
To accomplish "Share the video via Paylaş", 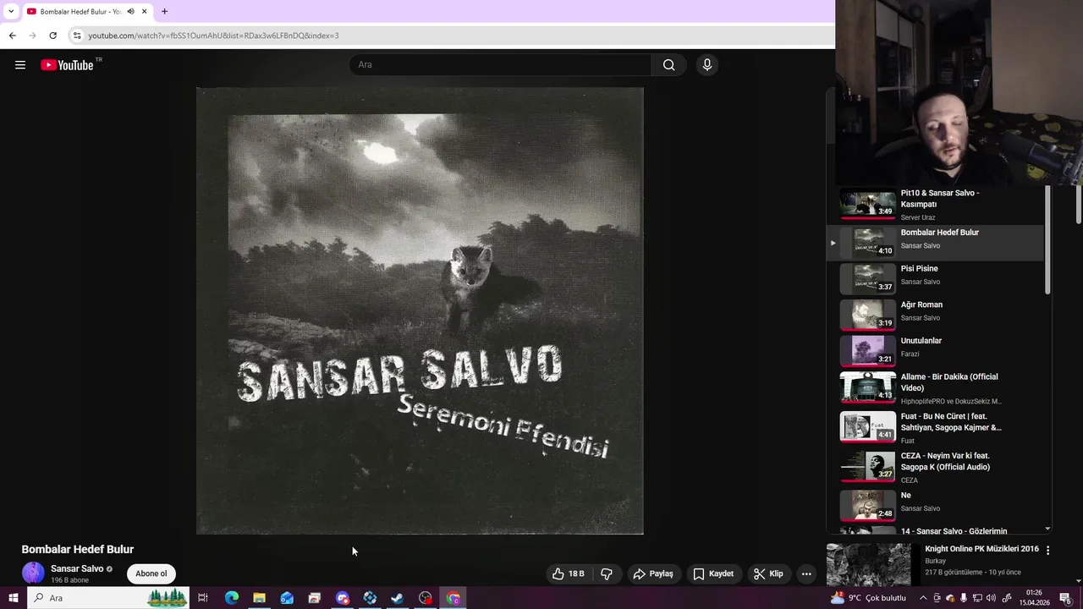I will click(653, 573).
